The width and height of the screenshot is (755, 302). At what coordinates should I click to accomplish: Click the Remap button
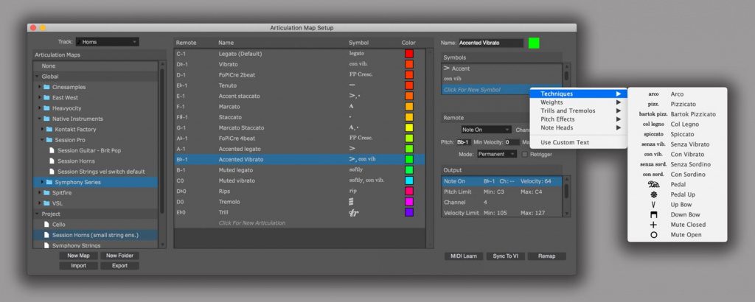point(546,256)
